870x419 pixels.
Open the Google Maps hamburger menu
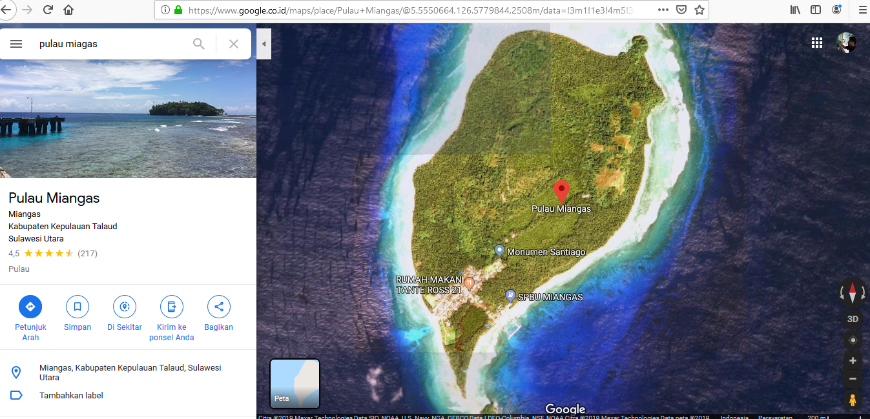pos(16,43)
